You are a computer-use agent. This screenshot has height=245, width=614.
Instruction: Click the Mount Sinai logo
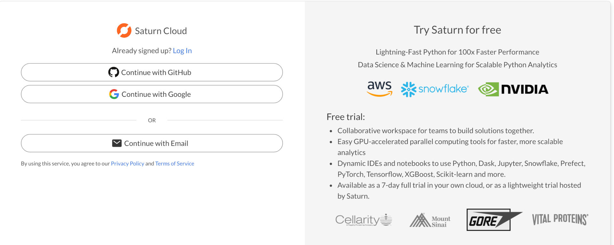click(x=430, y=220)
